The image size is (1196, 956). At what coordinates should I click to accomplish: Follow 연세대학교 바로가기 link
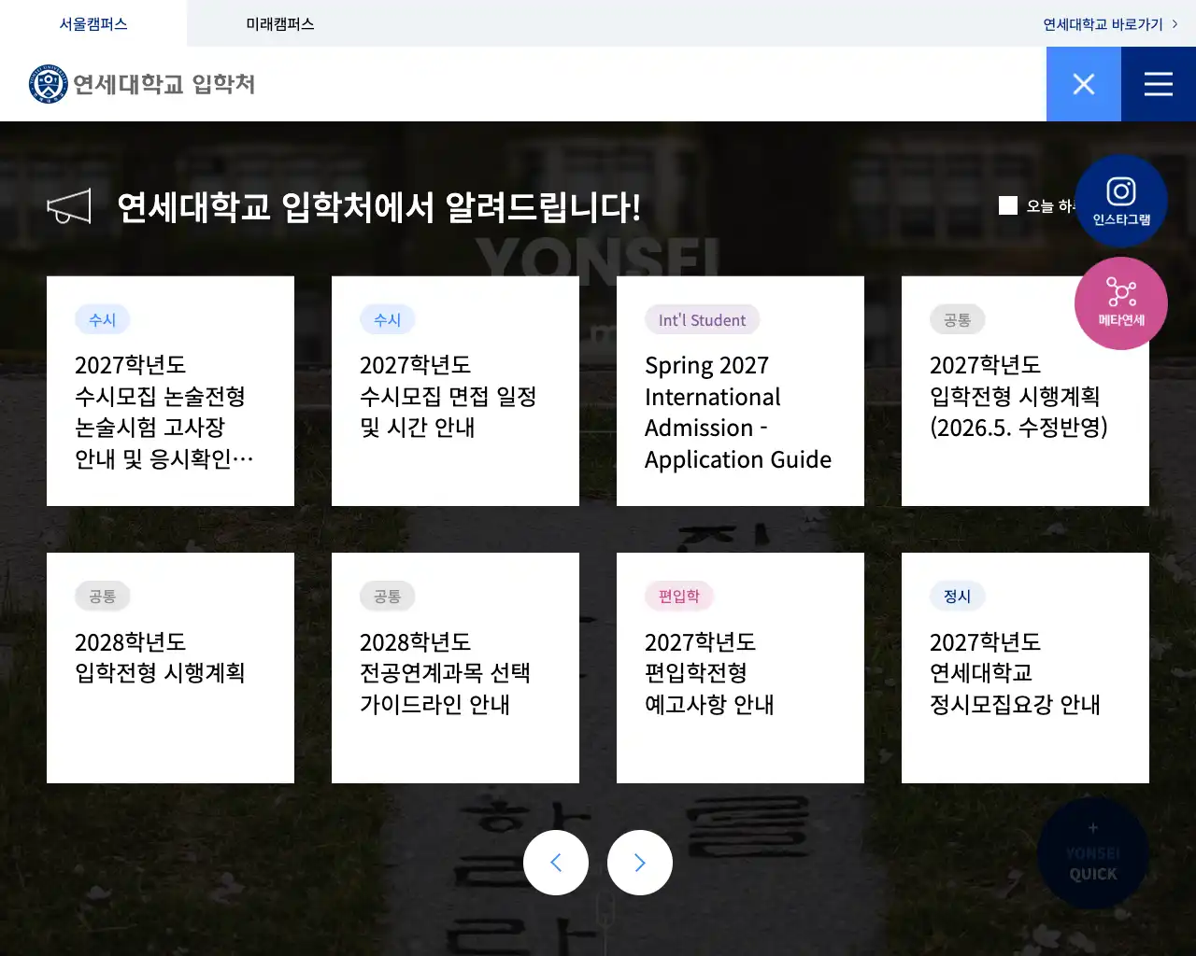coord(1110,24)
